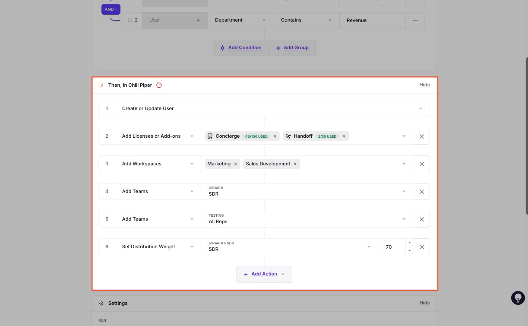Remove the Sales Development workspace tag

(x=295, y=164)
